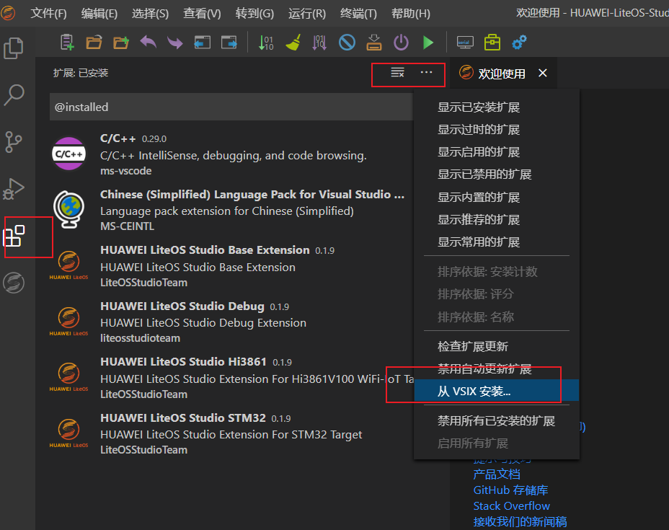The height and width of the screenshot is (530, 669).
Task: Open the Serial terminal monitor icon
Action: (465, 43)
